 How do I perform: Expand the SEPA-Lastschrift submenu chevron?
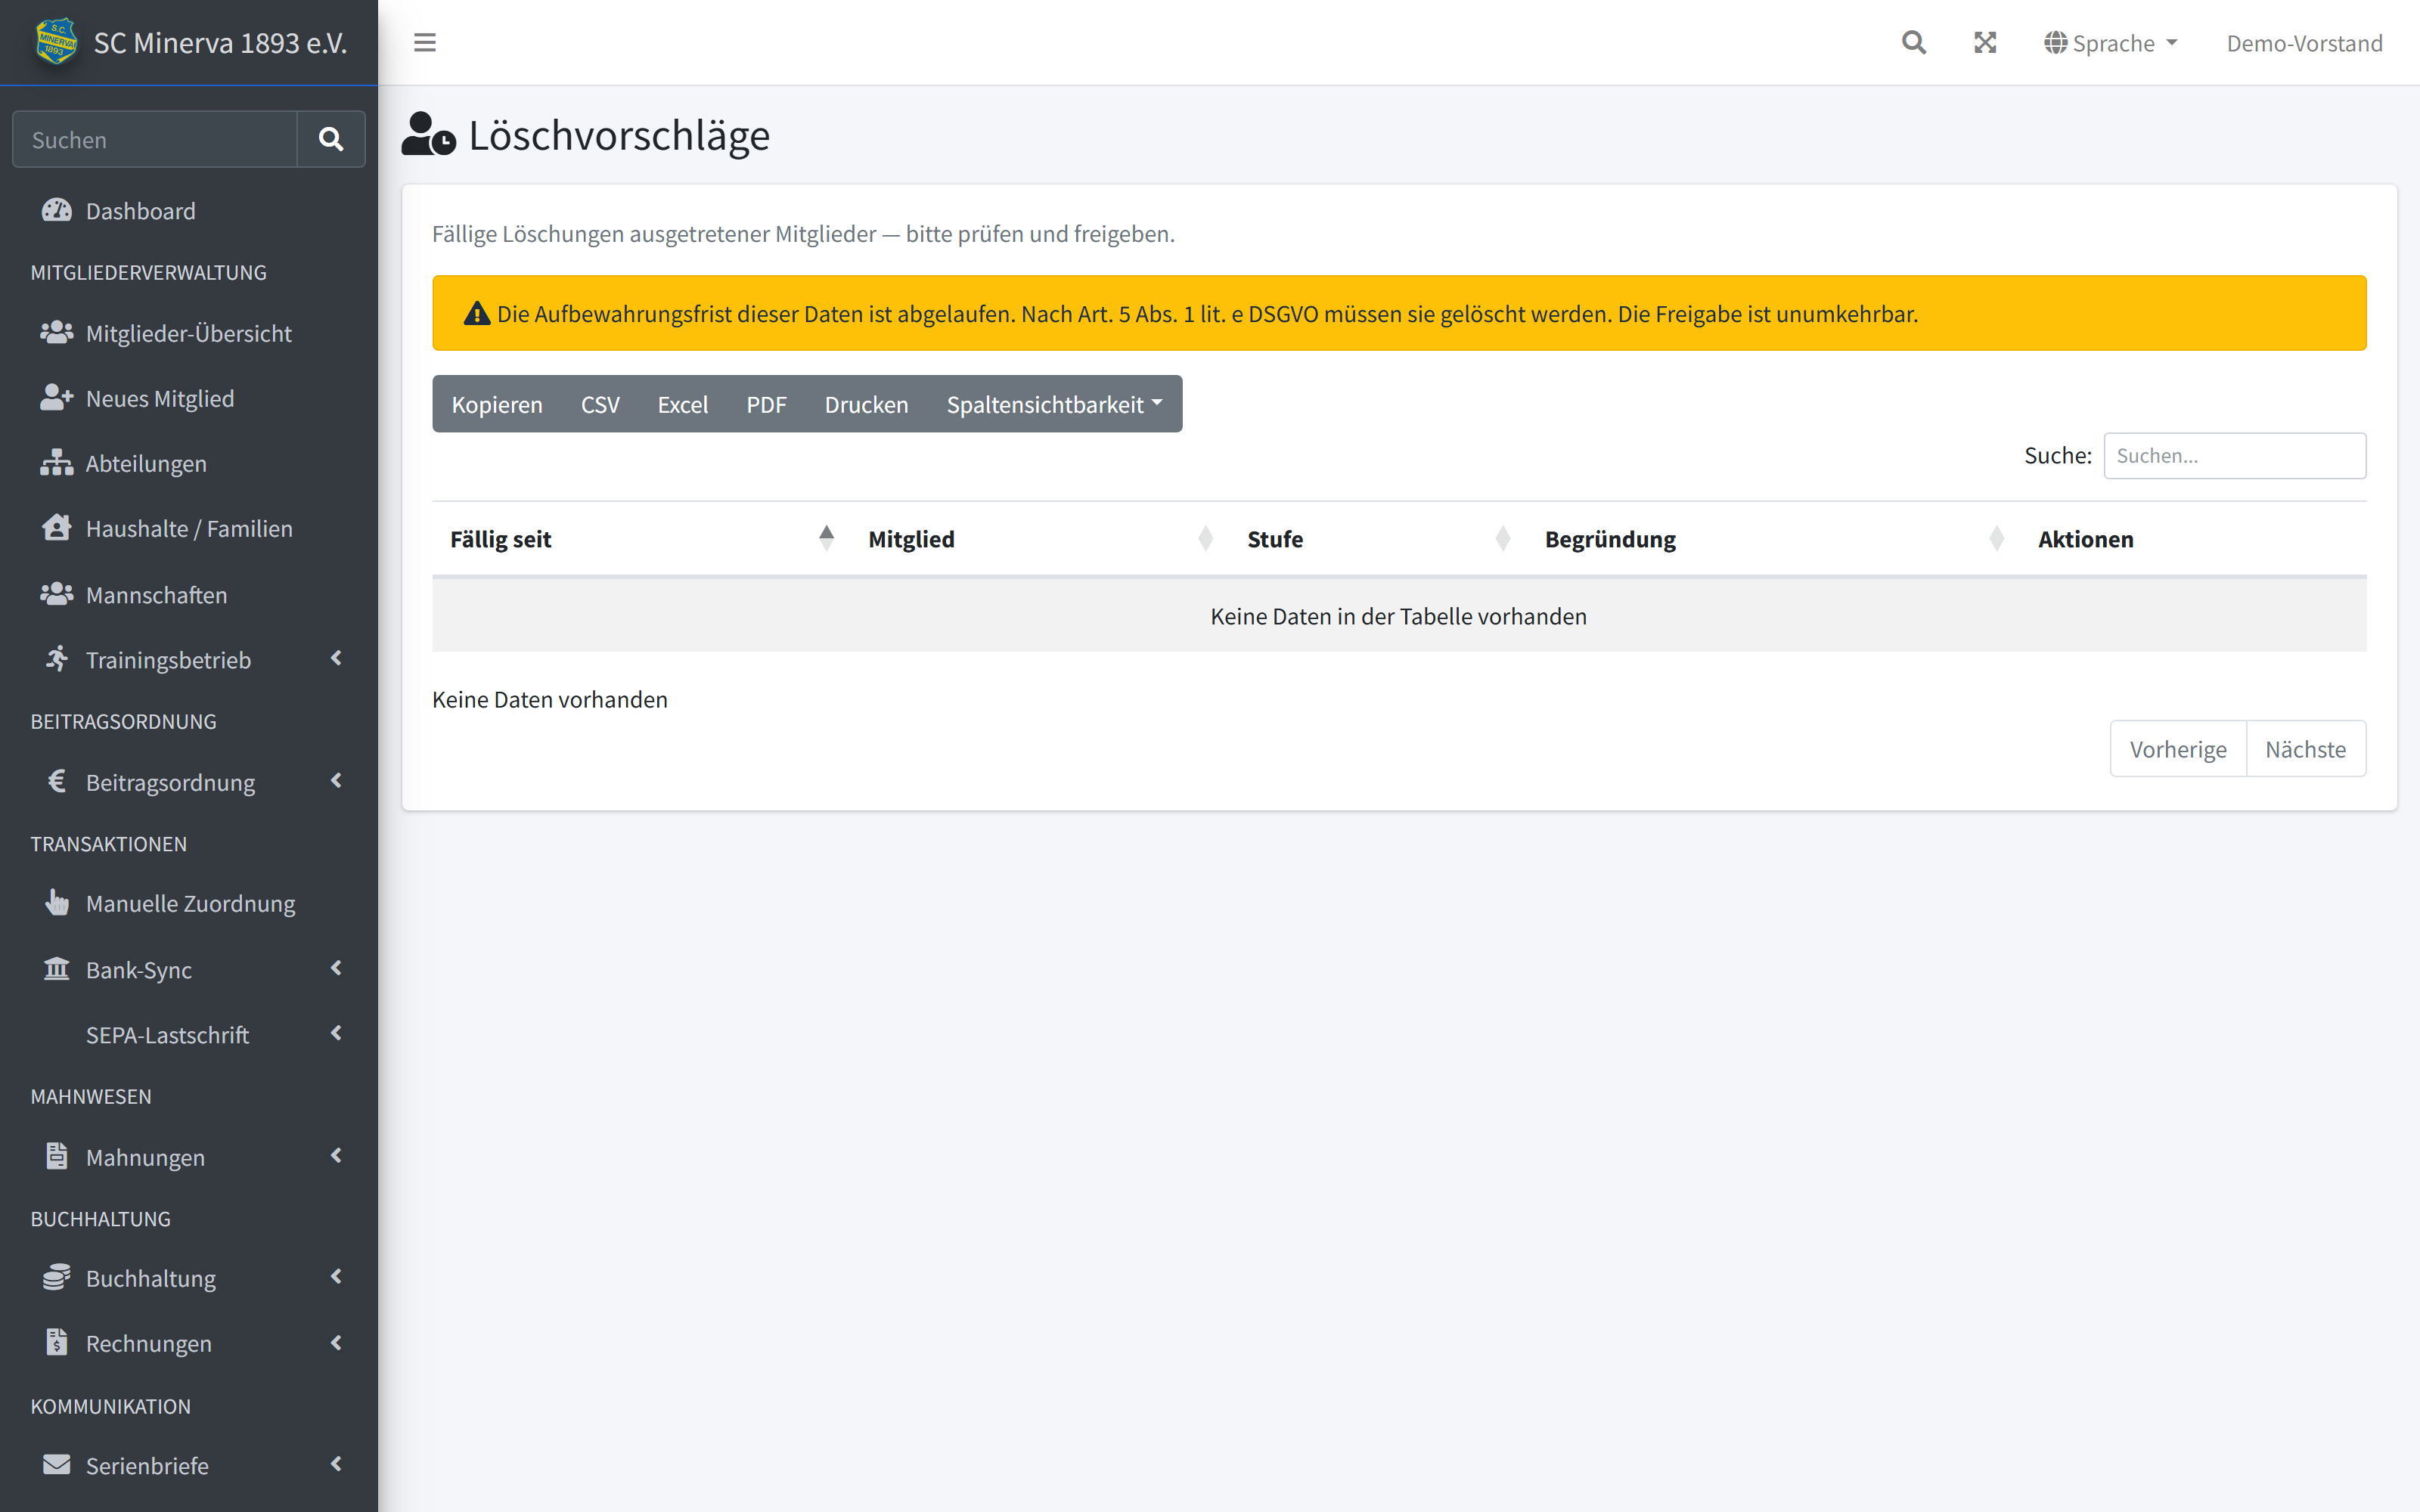pyautogui.click(x=336, y=1033)
